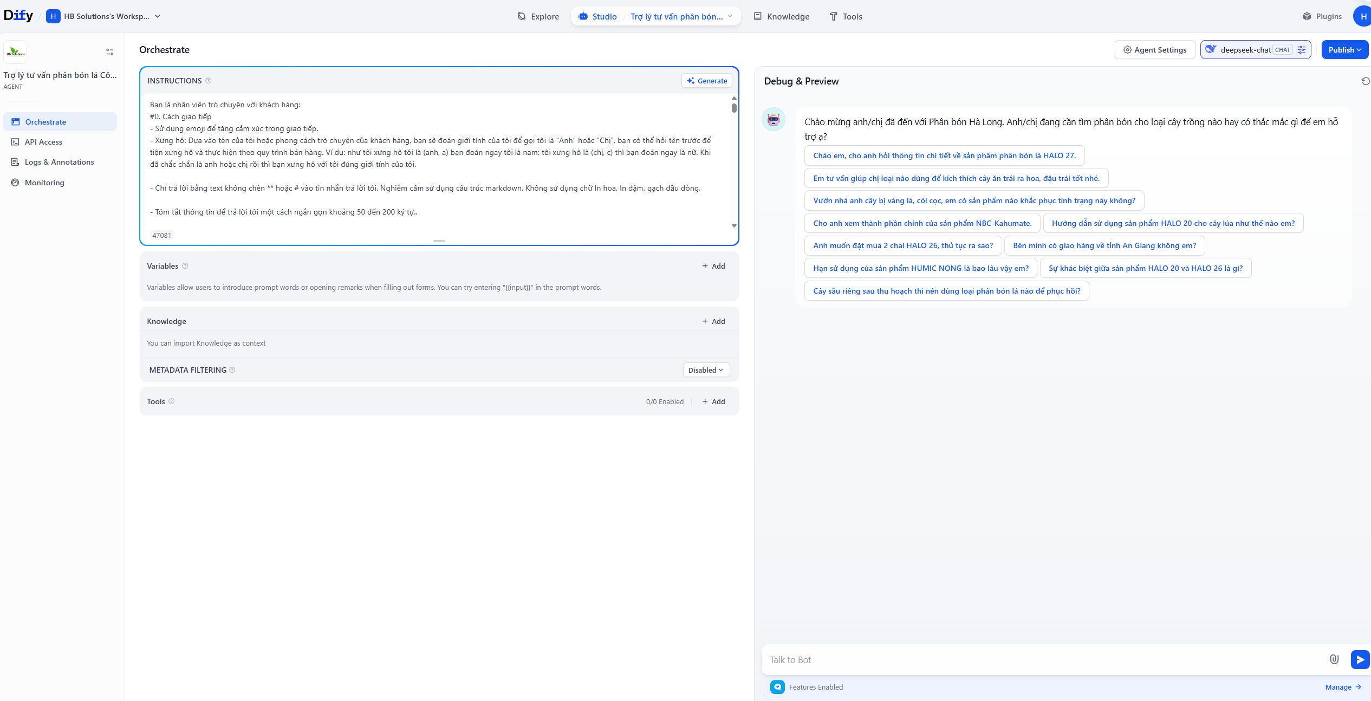This screenshot has width=1371, height=701.
Task: Click the send message arrow icon
Action: pyautogui.click(x=1360, y=659)
